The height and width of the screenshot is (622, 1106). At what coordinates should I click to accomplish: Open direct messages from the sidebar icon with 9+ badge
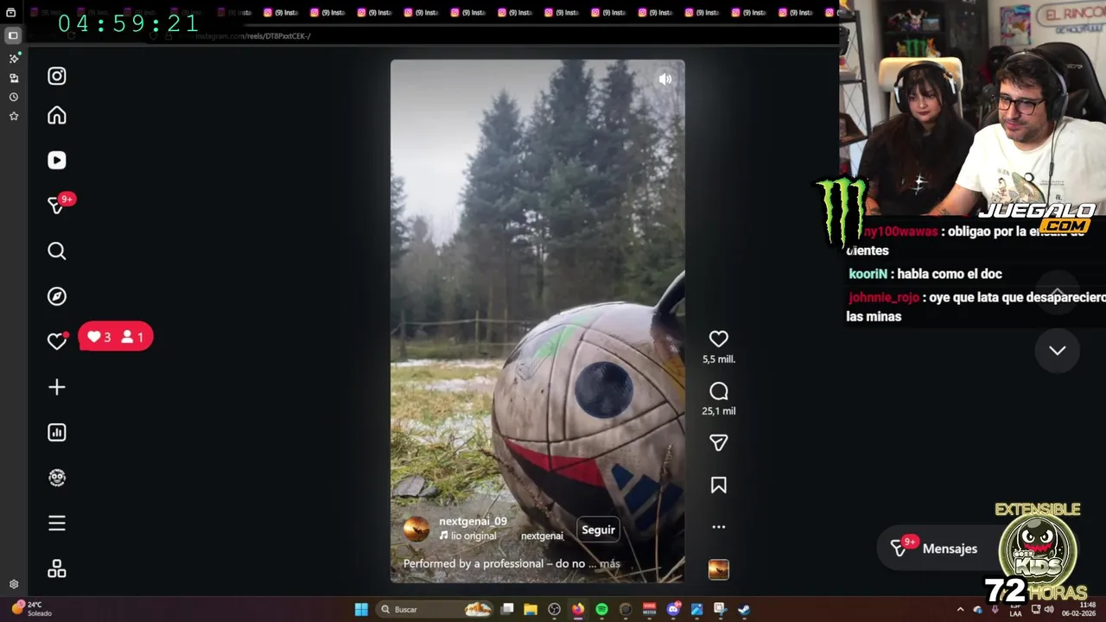57,206
